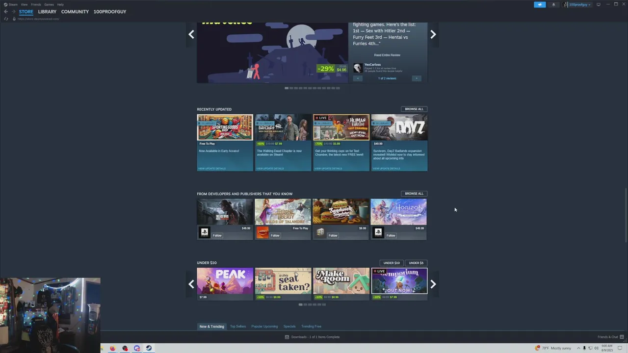Screen dimensions: 628x353
Task: Show next featured game with right arrow
Action: pos(433,34)
